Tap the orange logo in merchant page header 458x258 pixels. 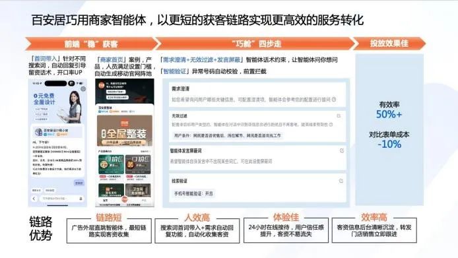[x=101, y=85]
